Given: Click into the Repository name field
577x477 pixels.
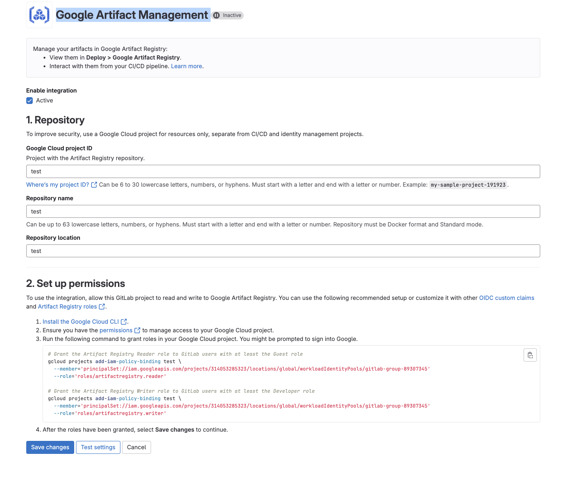Looking at the screenshot, I should (283, 212).
